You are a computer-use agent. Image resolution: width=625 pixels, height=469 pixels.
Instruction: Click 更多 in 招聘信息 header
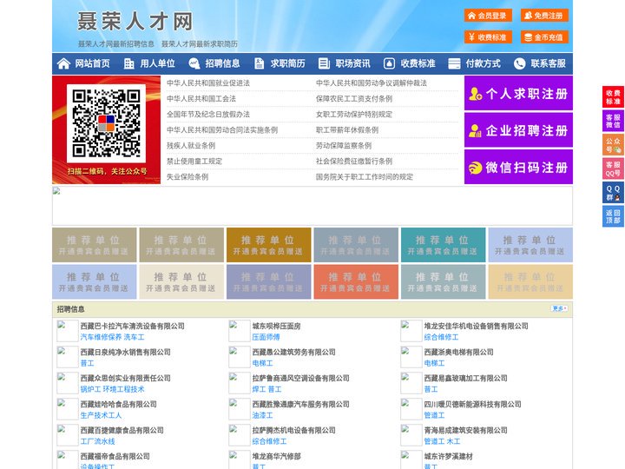(x=559, y=308)
